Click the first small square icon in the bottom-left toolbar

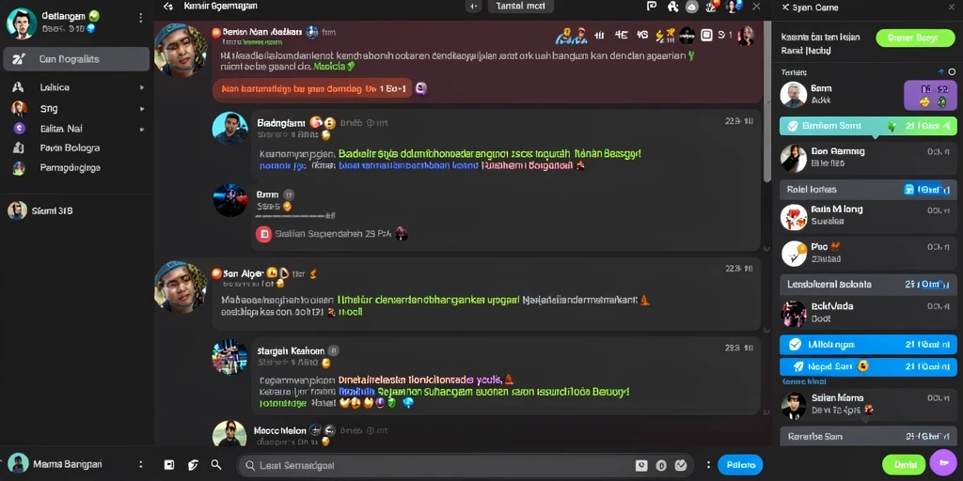point(169,465)
